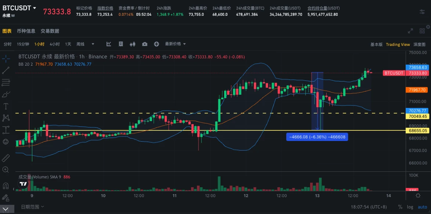
Task: Switch to 4小时 timeframe
Action: [55, 44]
